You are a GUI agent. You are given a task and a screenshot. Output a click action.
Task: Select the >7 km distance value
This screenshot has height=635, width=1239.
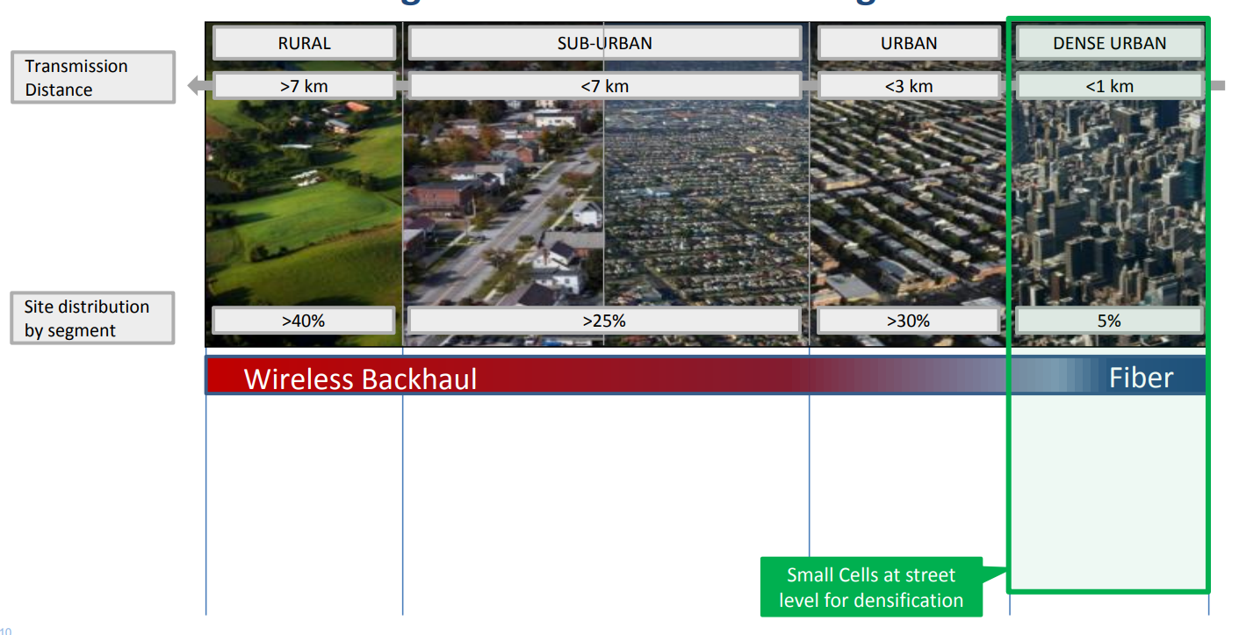point(304,86)
